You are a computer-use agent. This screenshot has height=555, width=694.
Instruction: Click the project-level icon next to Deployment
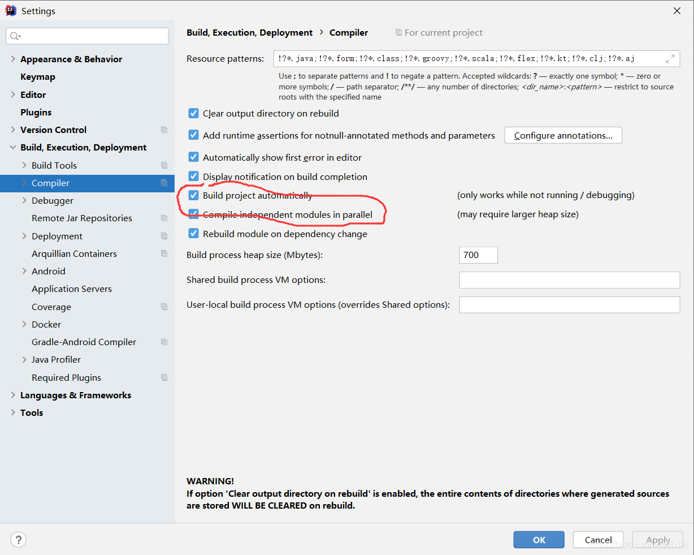164,236
